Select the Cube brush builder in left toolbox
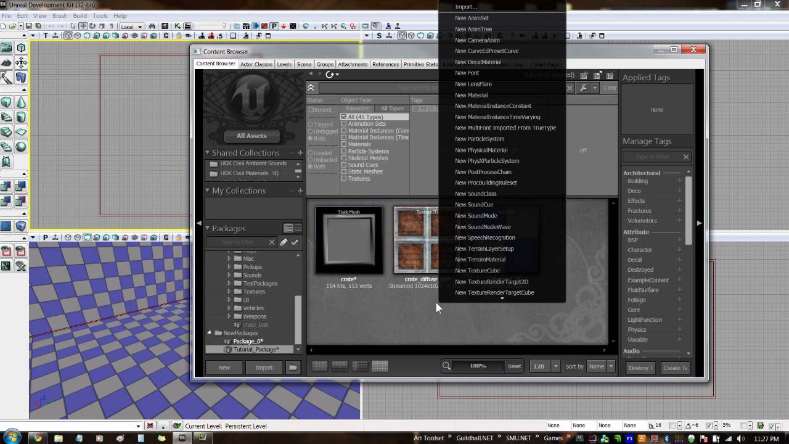The height and width of the screenshot is (444, 789). click(7, 102)
